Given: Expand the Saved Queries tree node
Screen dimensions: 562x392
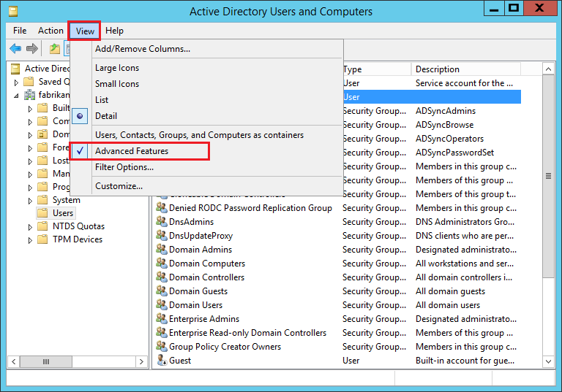Looking at the screenshot, I should pyautogui.click(x=16, y=82).
